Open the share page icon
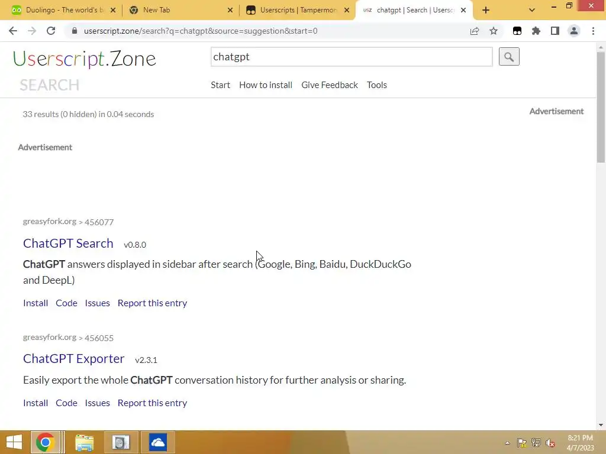Screen dimensions: 606x454 [x=475, y=31]
